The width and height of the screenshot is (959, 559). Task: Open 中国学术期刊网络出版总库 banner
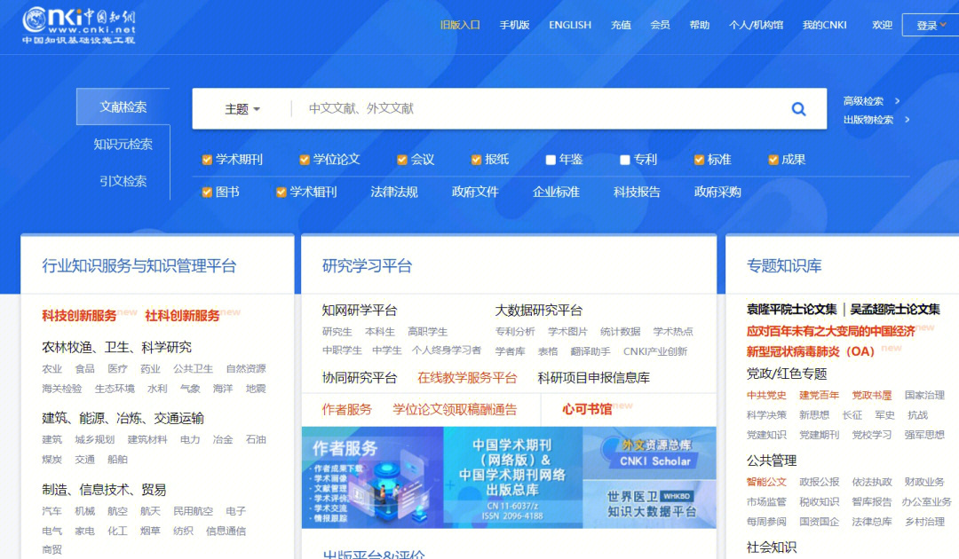(x=512, y=477)
